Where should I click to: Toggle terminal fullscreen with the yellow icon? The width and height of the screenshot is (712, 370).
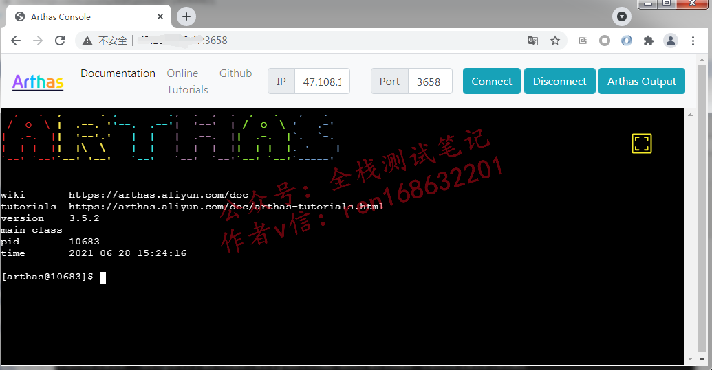(x=642, y=143)
